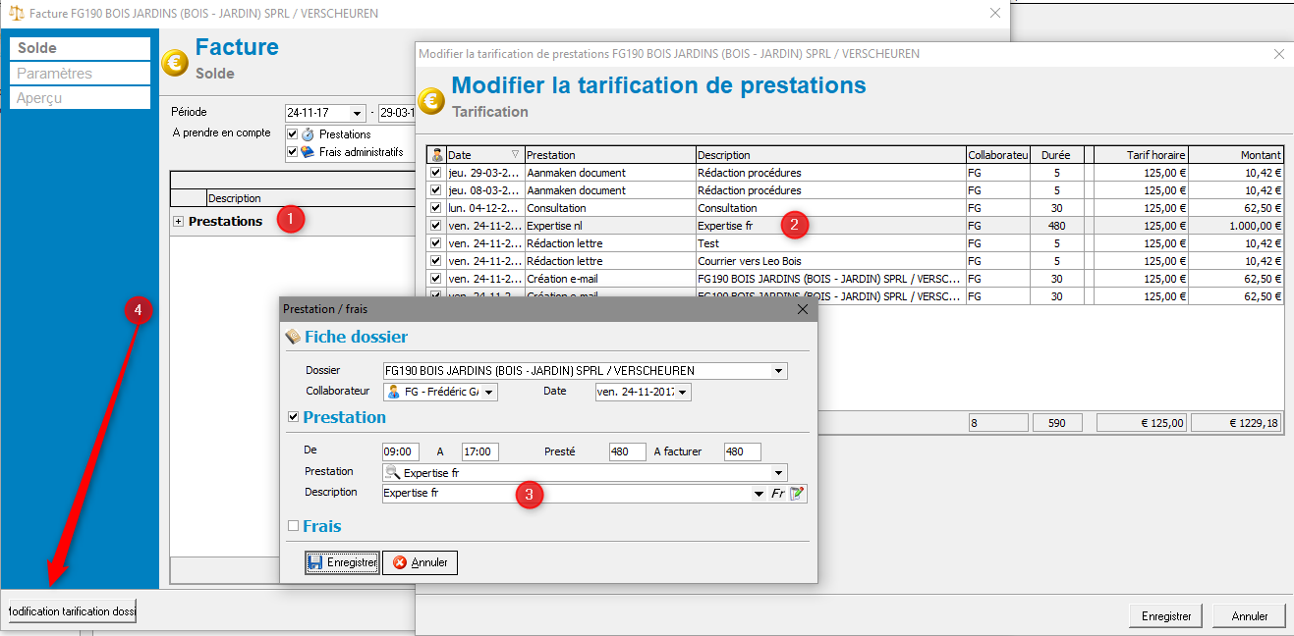Click the Collaborateur column header

tap(998, 155)
